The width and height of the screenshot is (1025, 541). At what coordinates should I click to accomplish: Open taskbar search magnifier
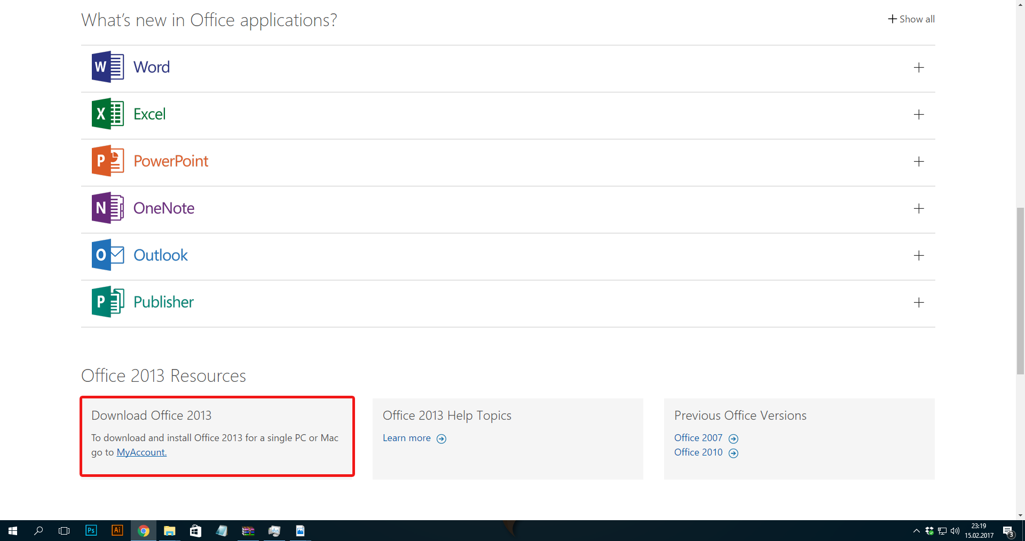(38, 531)
